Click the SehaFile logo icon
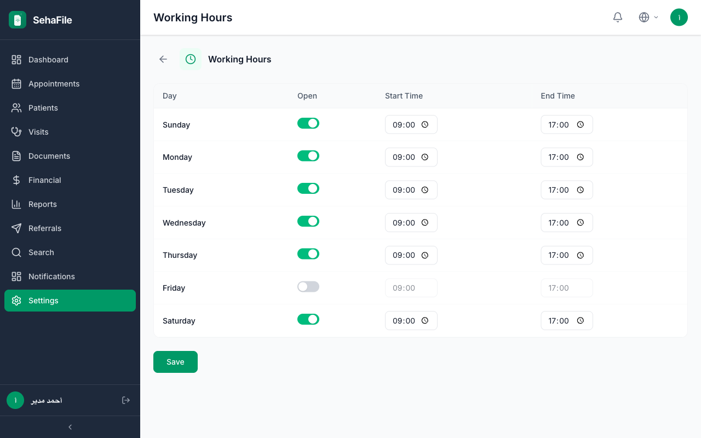 tap(18, 20)
